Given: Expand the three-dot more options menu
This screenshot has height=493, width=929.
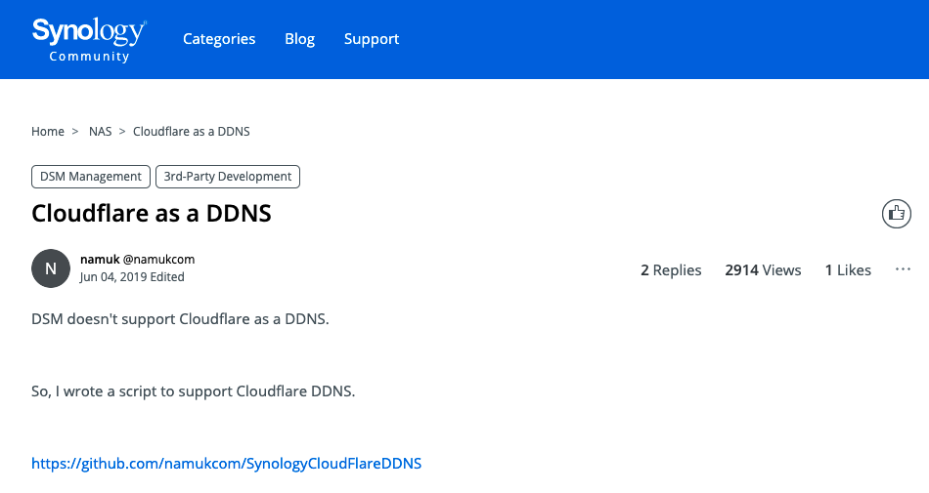Looking at the screenshot, I should tap(903, 269).
